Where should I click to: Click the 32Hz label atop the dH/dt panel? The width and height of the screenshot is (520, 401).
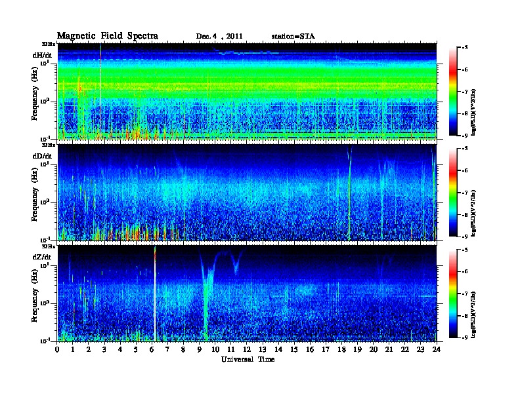(49, 44)
